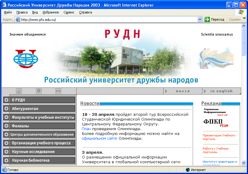
Task: Open the Справка menu
Action: tap(86, 12)
